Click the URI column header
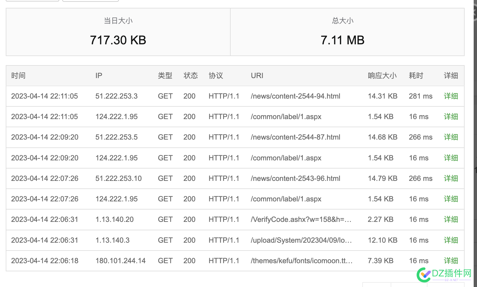Image resolution: width=477 pixels, height=287 pixels. point(257,76)
